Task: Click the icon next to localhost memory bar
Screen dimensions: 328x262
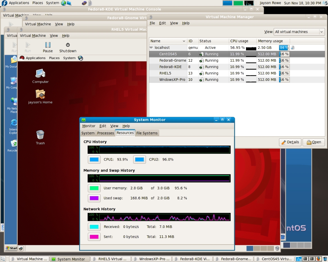Action: tap(293, 48)
